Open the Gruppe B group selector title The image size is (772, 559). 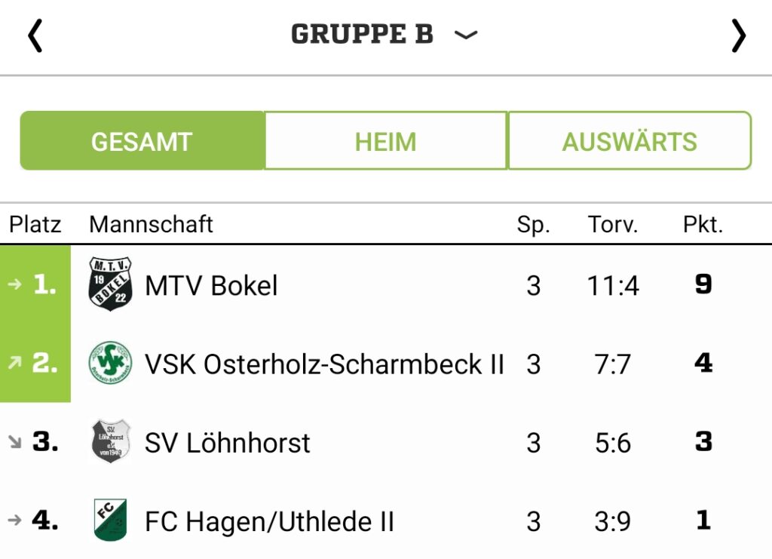[362, 35]
